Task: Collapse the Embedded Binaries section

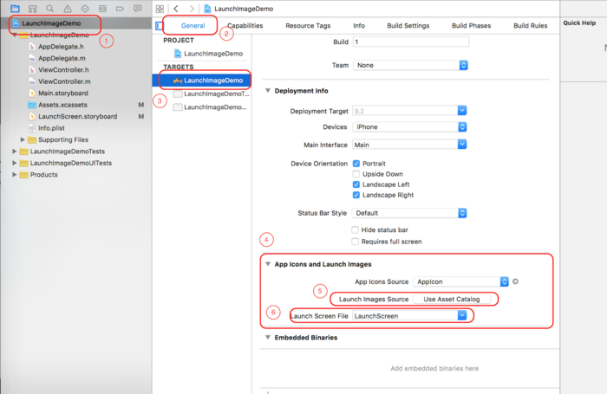Action: [267, 337]
